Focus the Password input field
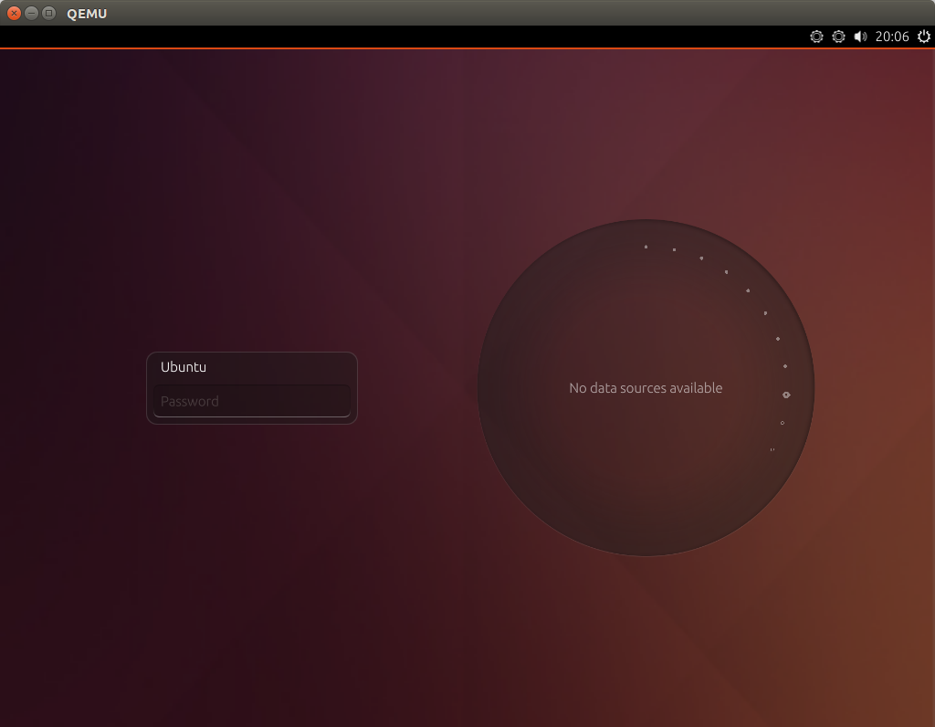 [x=252, y=401]
